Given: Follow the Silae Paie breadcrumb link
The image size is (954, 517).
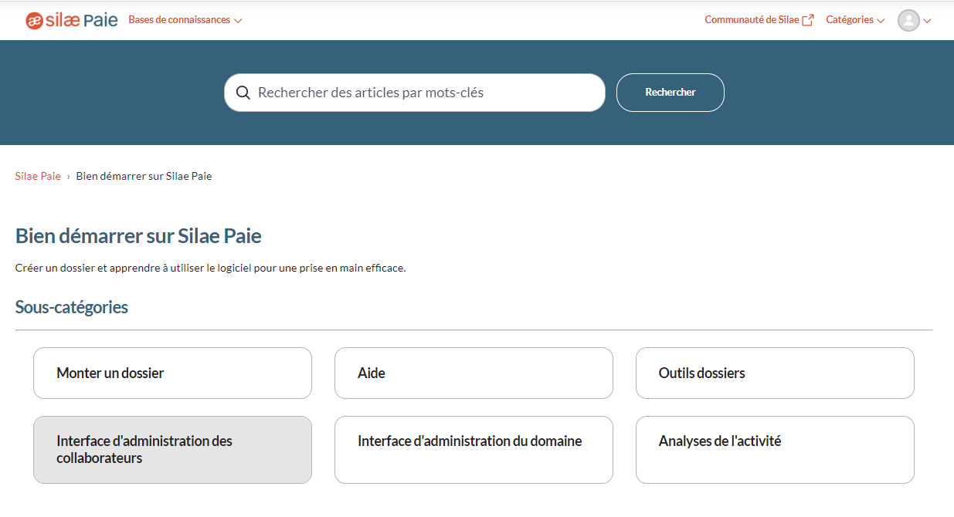Looking at the screenshot, I should point(37,176).
